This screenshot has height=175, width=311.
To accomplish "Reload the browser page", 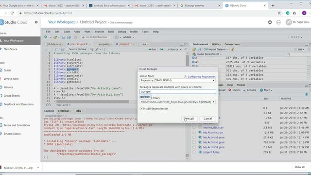I will click(x=12, y=13).
